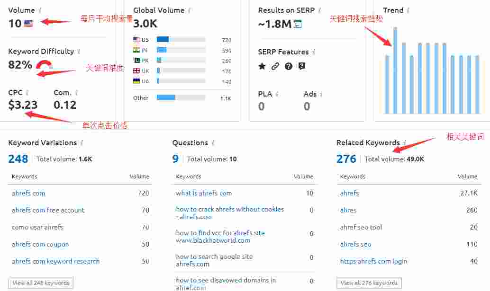The height and width of the screenshot is (291, 490).
Task: Open the 276 Related Keywords count link
Action: tap(346, 159)
